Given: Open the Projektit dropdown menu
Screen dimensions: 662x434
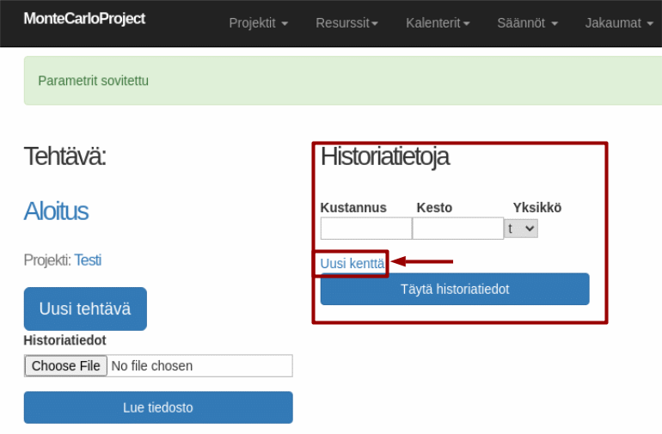Looking at the screenshot, I should [259, 23].
